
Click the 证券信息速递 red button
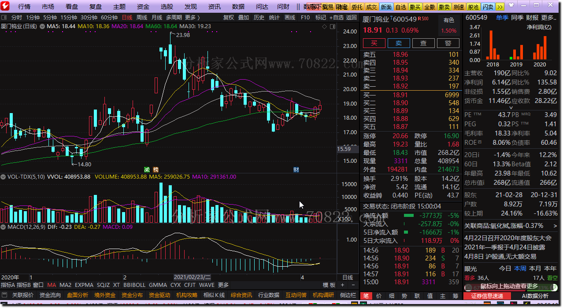coord(487,296)
